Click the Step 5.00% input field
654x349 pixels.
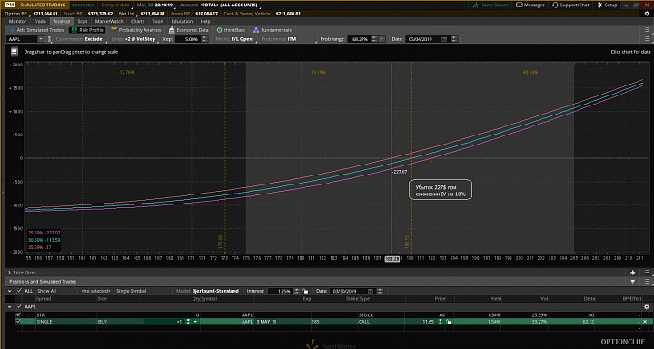(x=187, y=39)
